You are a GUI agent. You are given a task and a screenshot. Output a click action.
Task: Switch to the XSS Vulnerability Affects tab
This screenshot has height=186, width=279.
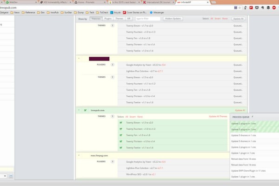tap(55, 2)
